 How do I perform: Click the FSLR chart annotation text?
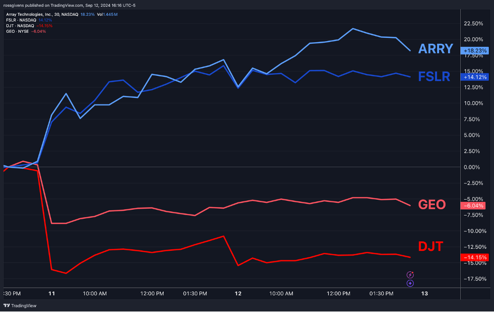coord(434,77)
